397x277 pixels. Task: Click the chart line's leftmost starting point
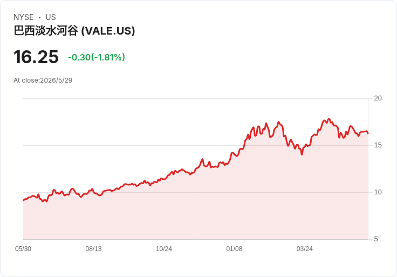pos(24,200)
